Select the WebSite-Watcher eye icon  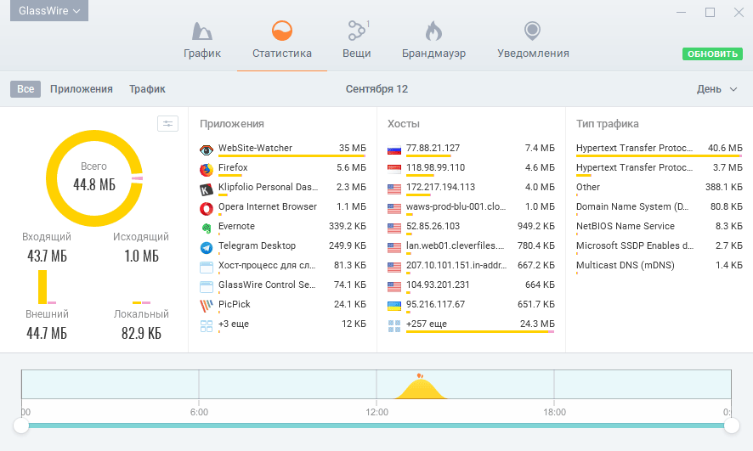pyautogui.click(x=207, y=150)
